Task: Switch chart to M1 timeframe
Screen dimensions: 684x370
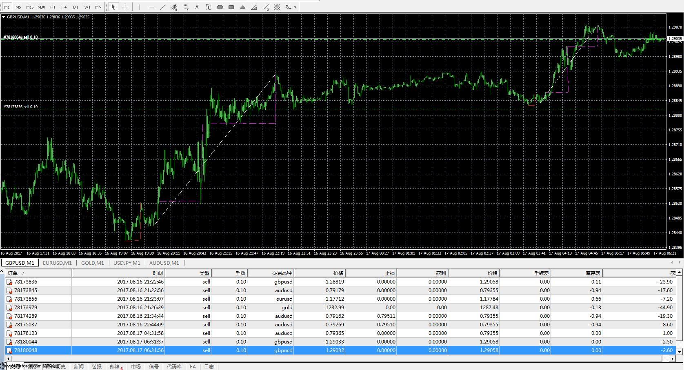Action: click(x=7, y=7)
